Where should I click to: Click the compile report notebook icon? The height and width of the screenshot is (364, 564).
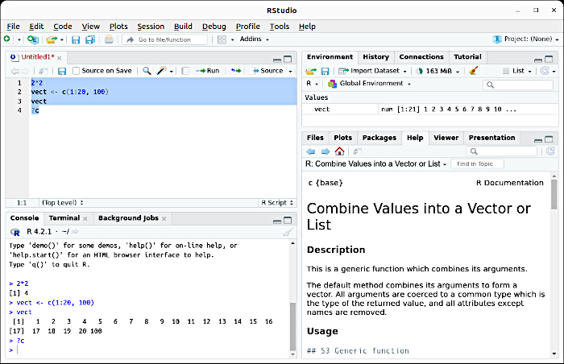click(185, 71)
